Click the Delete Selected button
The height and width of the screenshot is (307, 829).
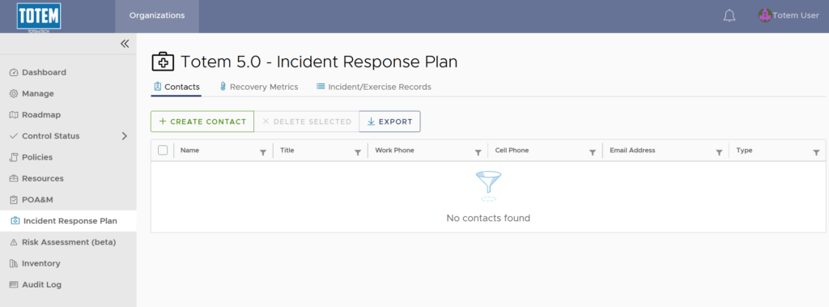[307, 122]
